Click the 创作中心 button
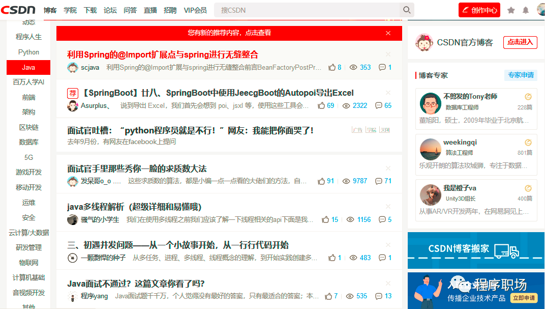Image resolution: width=545 pixels, height=309 pixels. (479, 10)
